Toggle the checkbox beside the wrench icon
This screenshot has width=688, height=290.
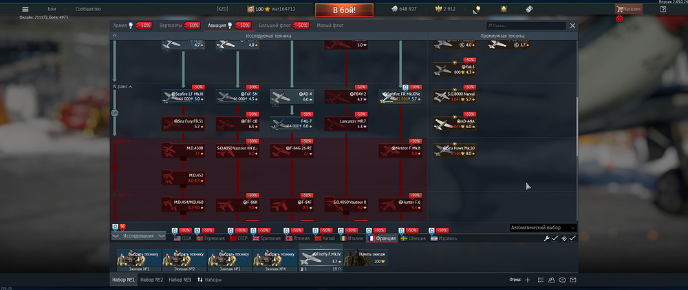(x=555, y=238)
